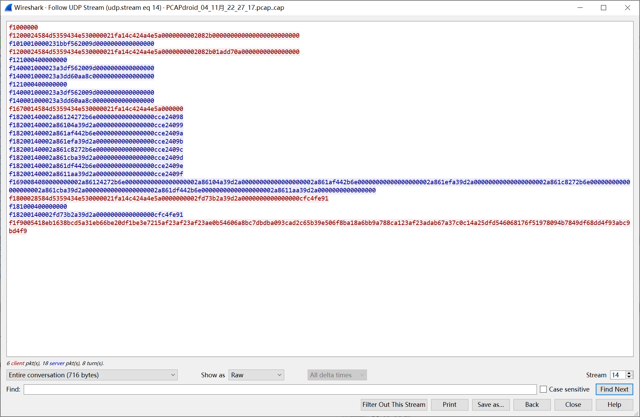Viewport: 640px width, 417px height.
Task: Decrease the Stream number with down arrow
Action: [629, 377]
